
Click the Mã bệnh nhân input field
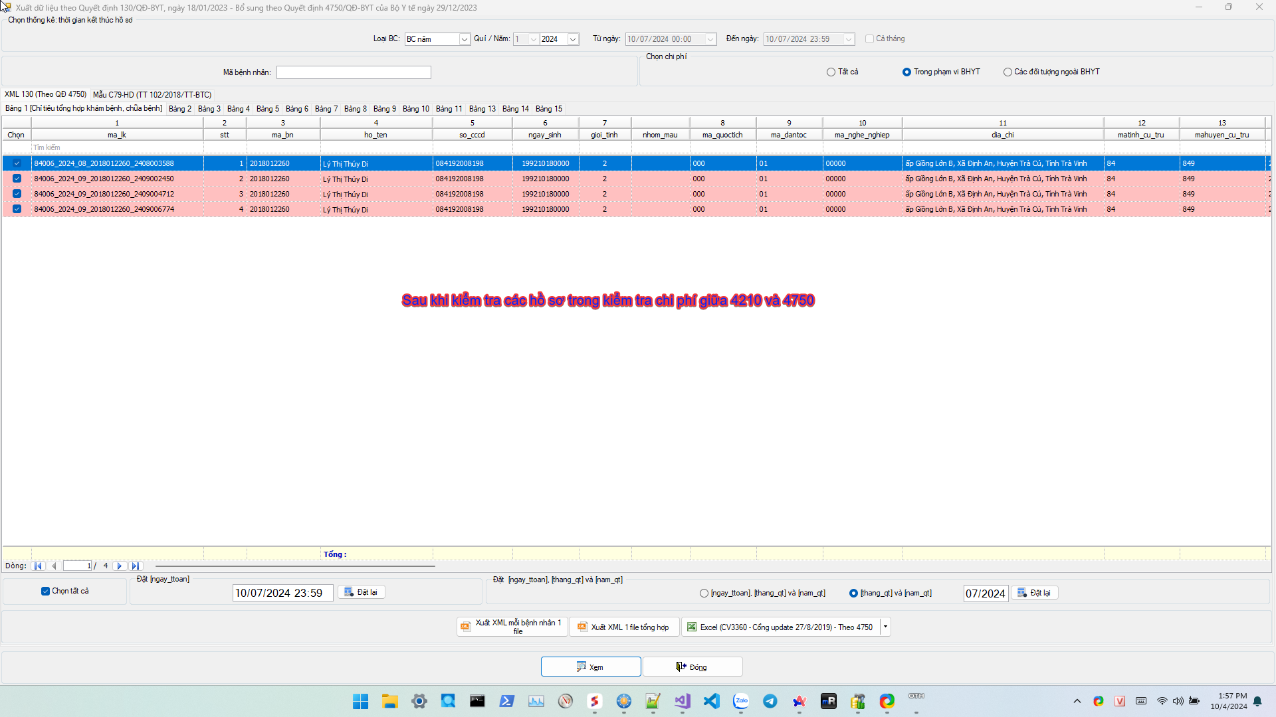pos(354,72)
